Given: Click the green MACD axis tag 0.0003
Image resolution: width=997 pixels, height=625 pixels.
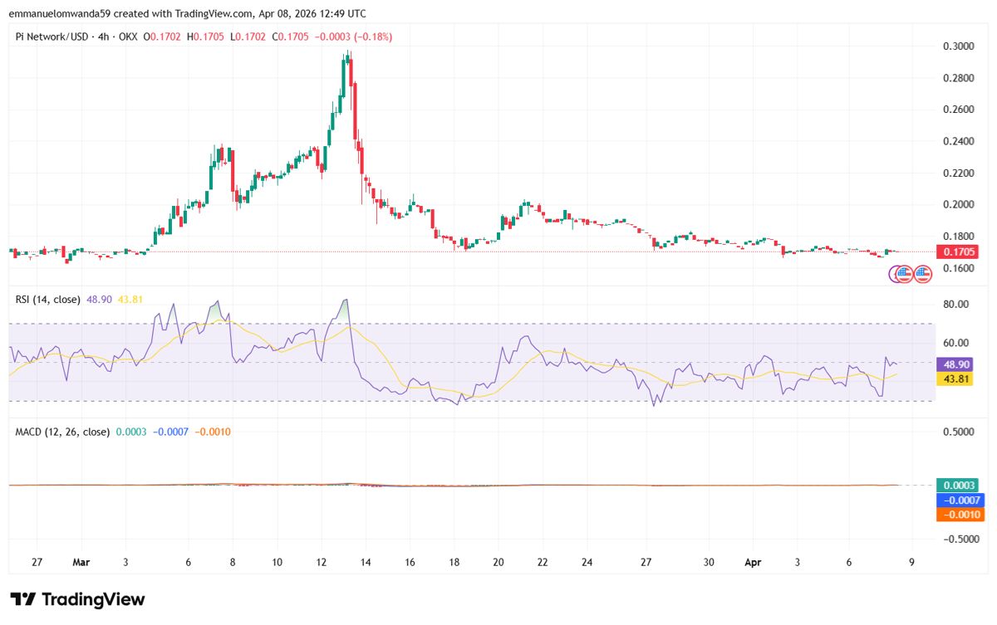Looking at the screenshot, I should coord(959,486).
